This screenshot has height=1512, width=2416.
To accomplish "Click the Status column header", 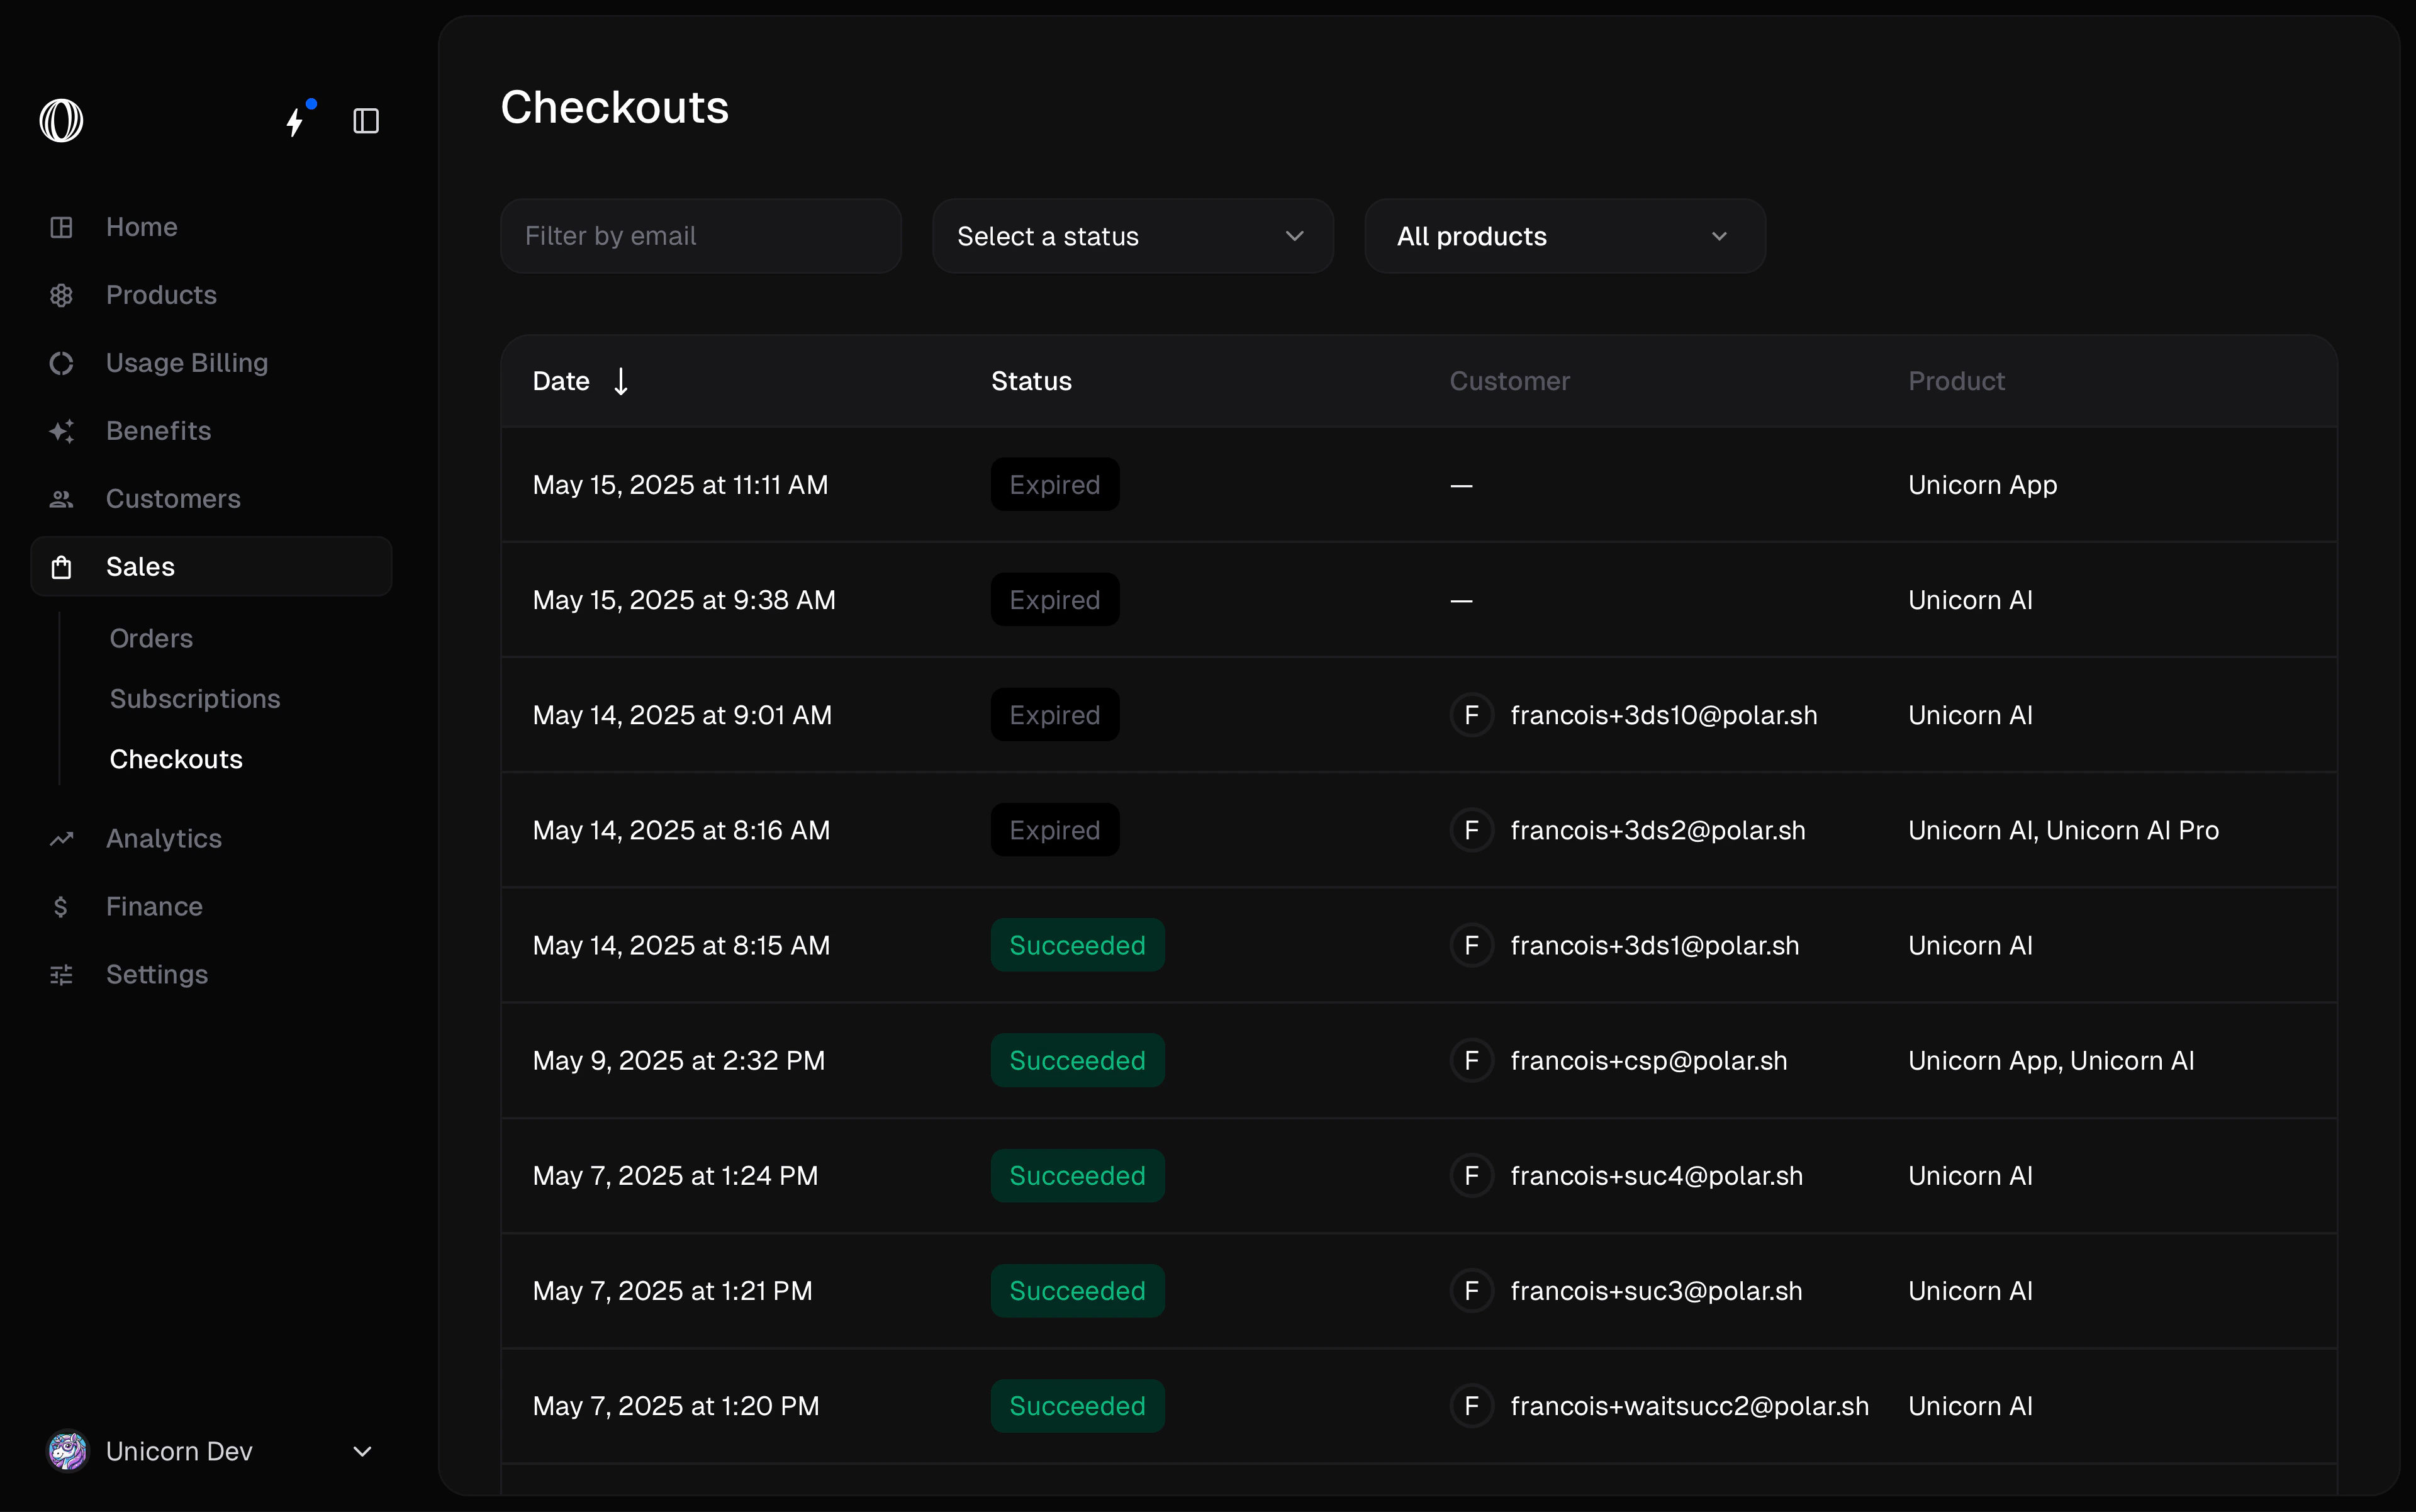I will (1031, 381).
